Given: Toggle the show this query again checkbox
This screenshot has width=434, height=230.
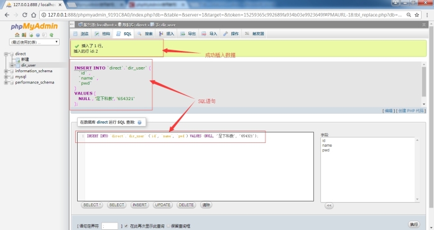Looking at the screenshot, I should tap(126, 226).
